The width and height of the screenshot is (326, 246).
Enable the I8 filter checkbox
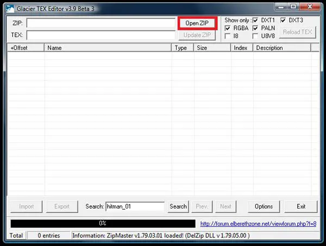click(228, 36)
